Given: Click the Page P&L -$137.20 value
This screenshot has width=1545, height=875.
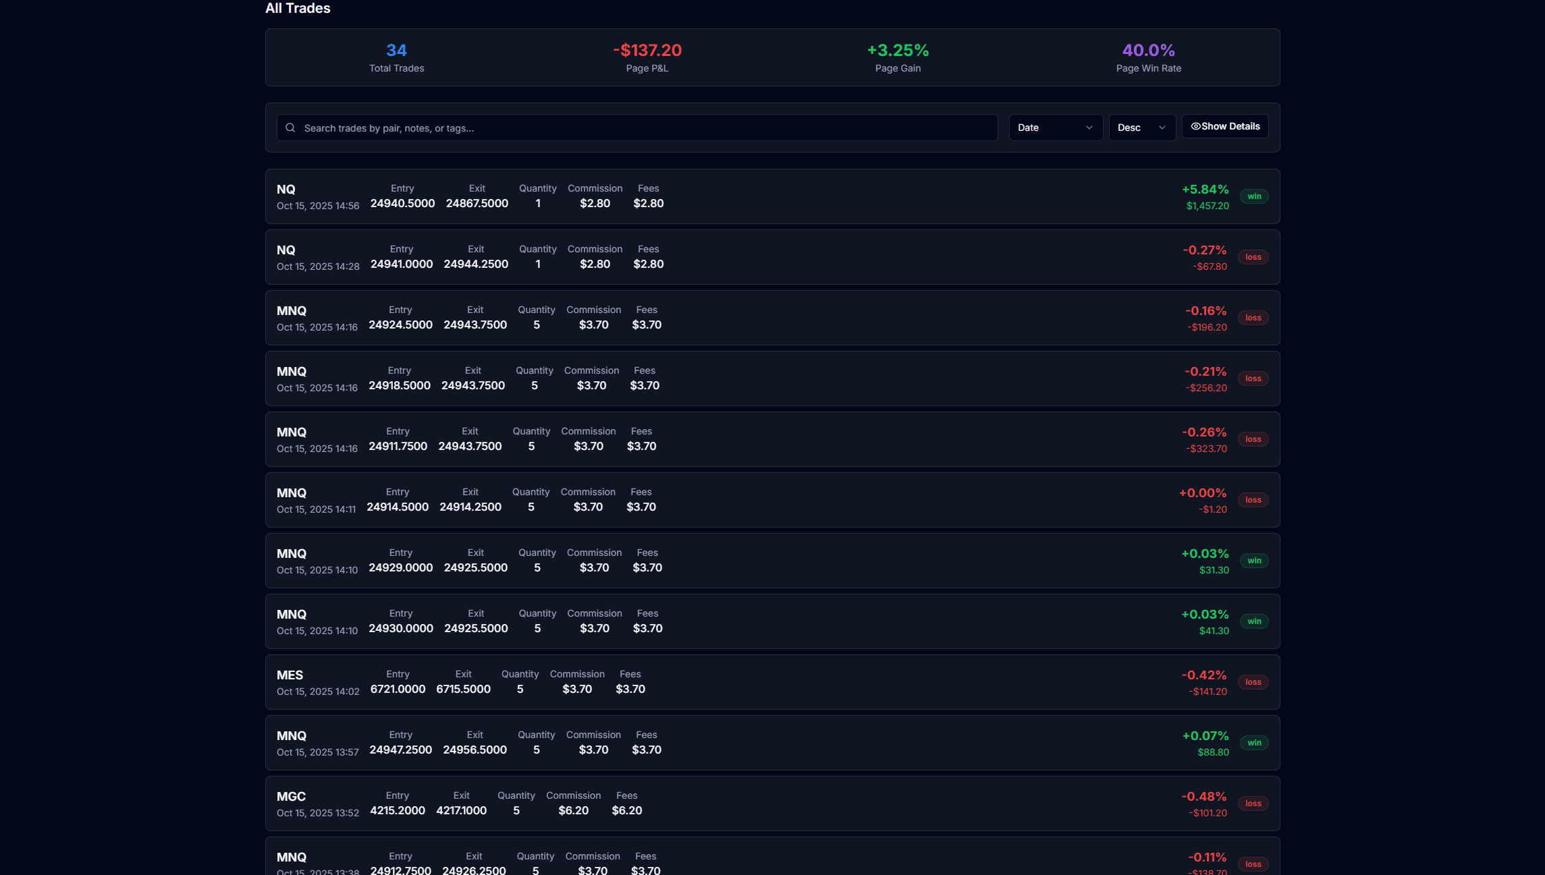Looking at the screenshot, I should (647, 51).
